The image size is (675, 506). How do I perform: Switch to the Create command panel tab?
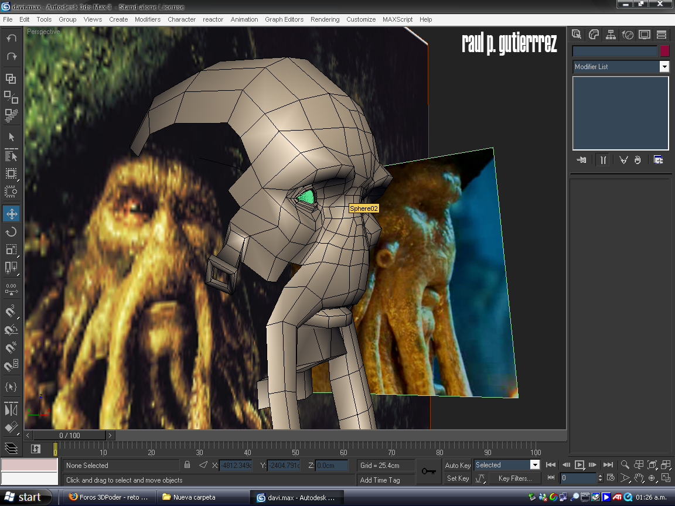[x=577, y=35]
